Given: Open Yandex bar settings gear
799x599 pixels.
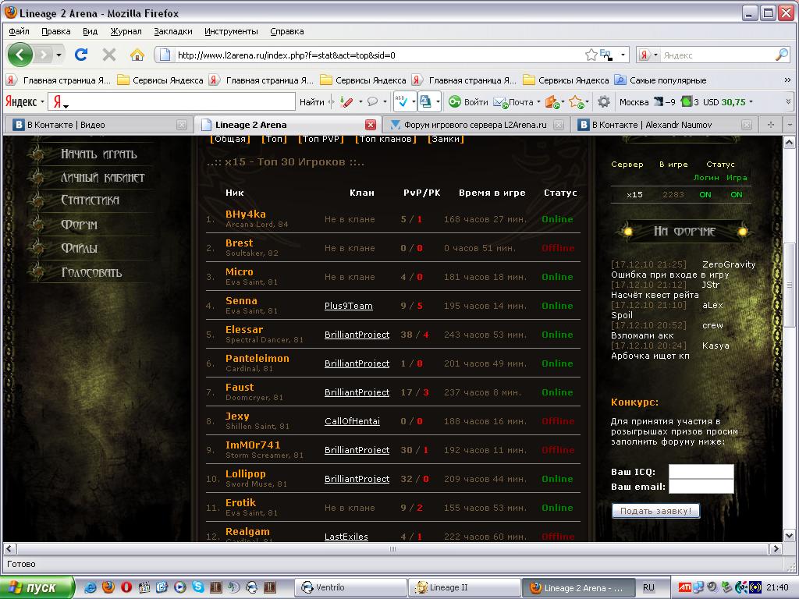Looking at the screenshot, I should click(604, 102).
